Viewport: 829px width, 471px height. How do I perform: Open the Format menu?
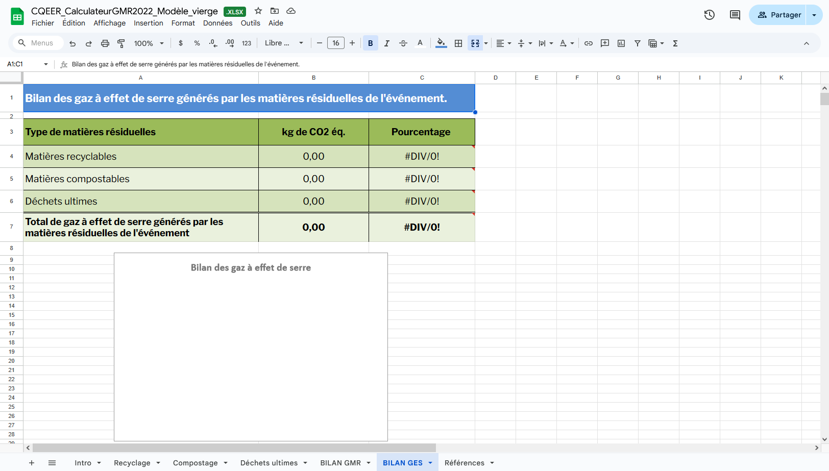point(183,23)
